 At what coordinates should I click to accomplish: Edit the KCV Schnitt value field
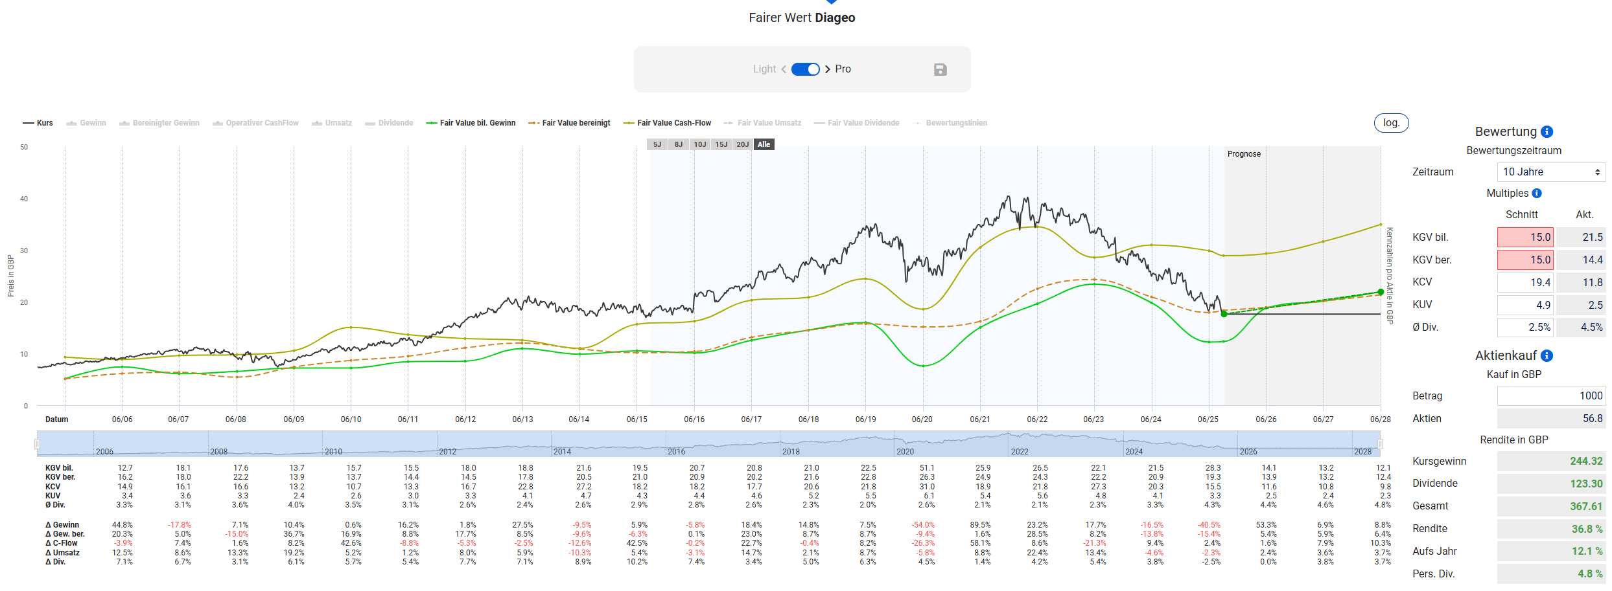tap(1525, 283)
